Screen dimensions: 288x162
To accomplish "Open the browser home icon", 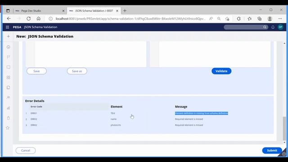I will pyautogui.click(x=39, y=18).
